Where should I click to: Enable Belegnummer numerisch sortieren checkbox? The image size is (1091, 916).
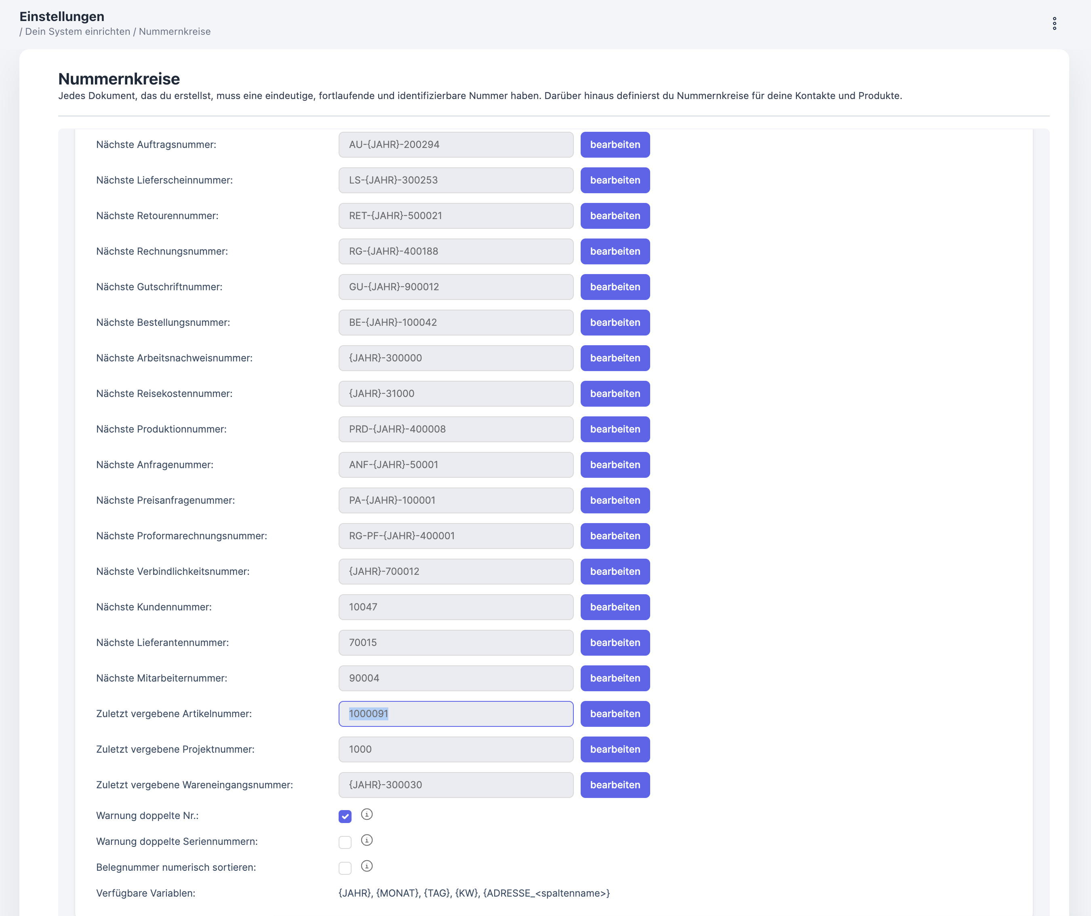click(345, 868)
